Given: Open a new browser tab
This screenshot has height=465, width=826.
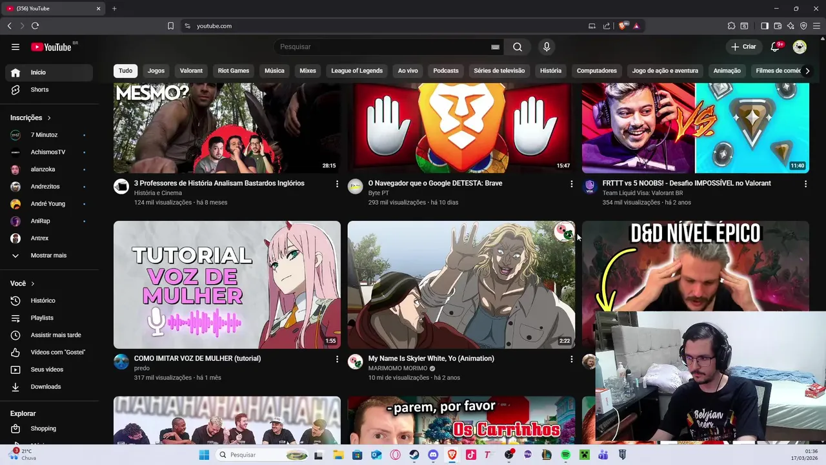Looking at the screenshot, I should 114,8.
